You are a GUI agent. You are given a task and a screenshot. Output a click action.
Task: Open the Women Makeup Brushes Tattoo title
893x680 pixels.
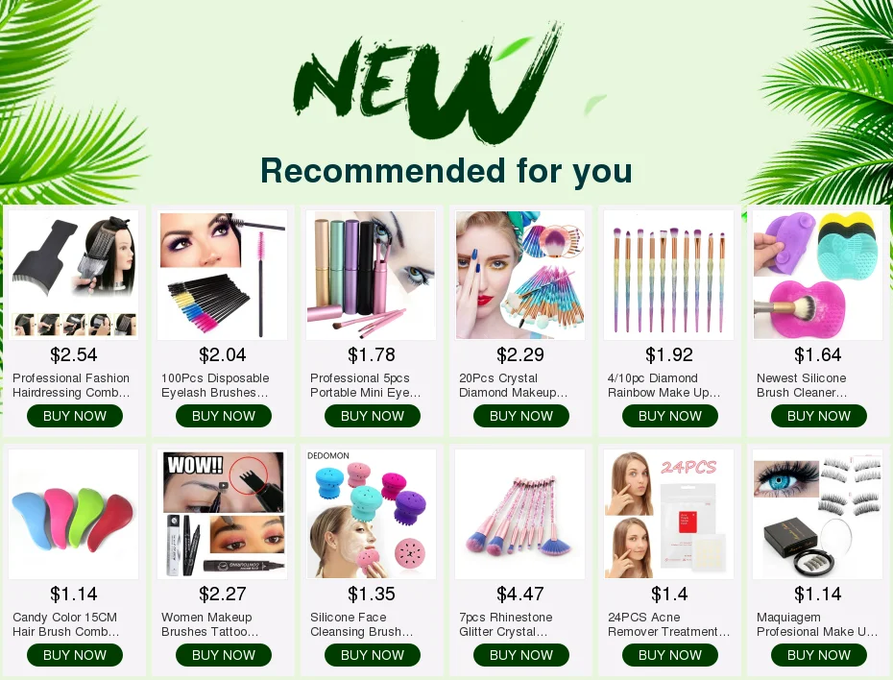click(x=209, y=624)
